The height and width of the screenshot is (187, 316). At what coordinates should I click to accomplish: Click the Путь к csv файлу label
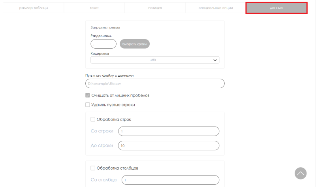click(109, 76)
